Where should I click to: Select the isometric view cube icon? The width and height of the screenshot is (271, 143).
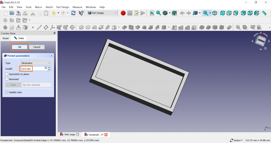[x=214, y=13]
